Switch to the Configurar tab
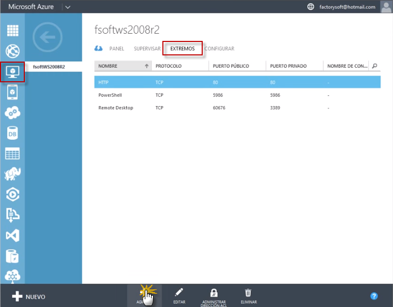The image size is (393, 307). [219, 49]
